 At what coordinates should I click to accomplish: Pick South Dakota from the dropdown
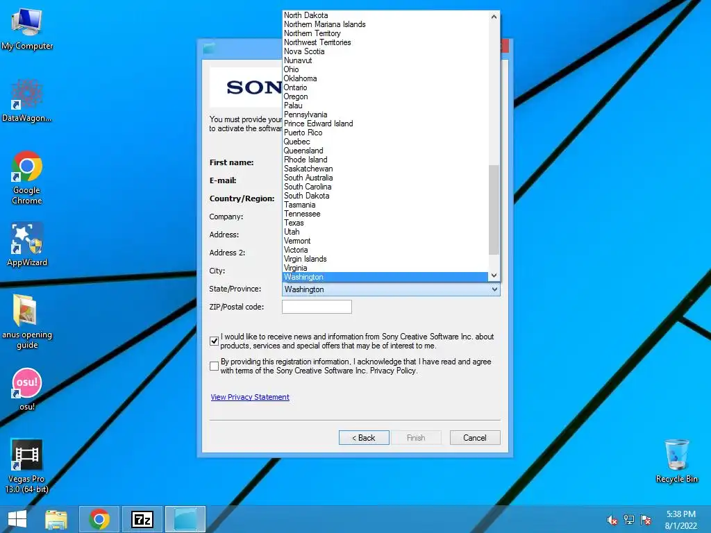click(x=385, y=196)
